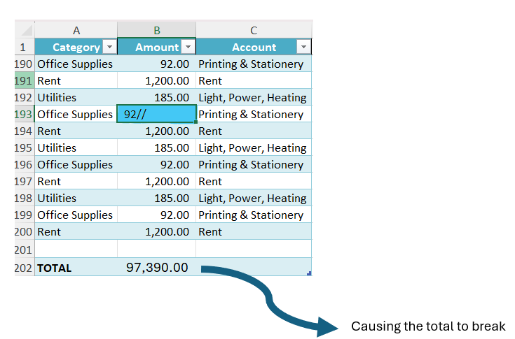Select column C header
515x339 pixels.
point(254,30)
